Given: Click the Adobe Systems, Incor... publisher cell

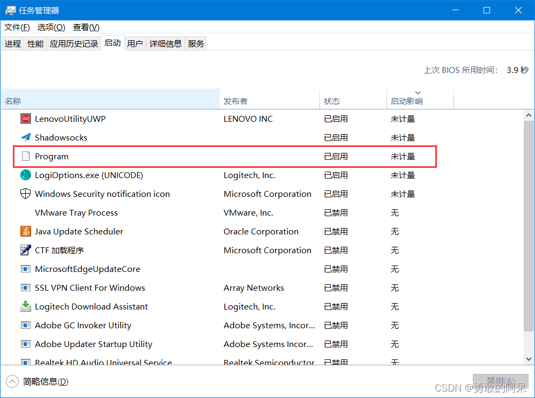Looking at the screenshot, I should tap(269, 325).
